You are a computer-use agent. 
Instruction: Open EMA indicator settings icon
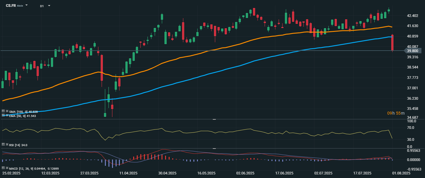3,115
